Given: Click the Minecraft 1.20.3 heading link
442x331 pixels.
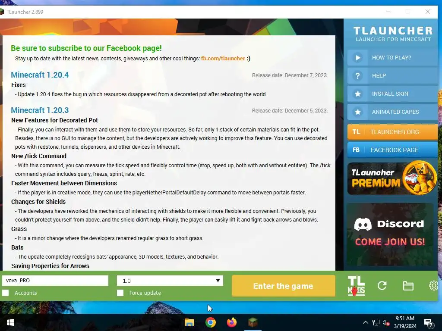Looking at the screenshot, I should (40, 110).
